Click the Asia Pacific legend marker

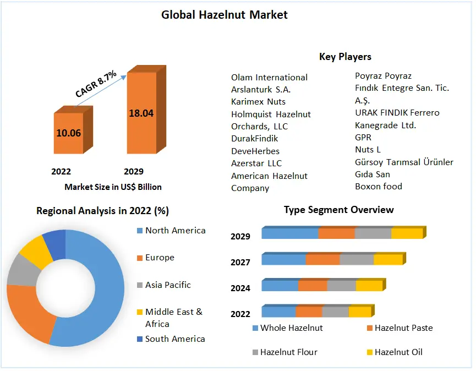139,285
